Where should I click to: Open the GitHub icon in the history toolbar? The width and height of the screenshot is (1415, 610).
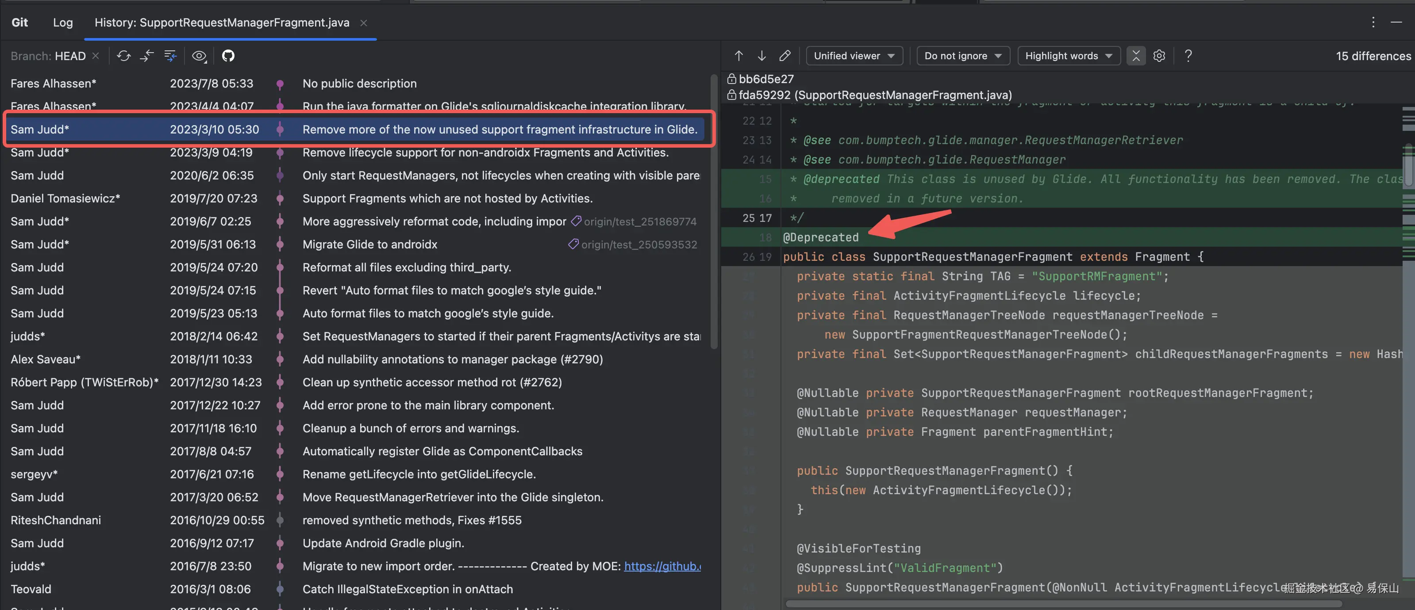point(228,55)
